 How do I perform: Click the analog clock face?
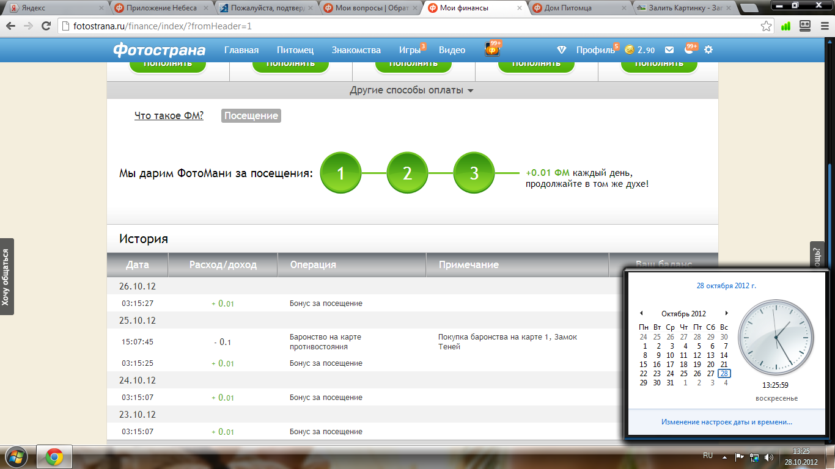(776, 337)
